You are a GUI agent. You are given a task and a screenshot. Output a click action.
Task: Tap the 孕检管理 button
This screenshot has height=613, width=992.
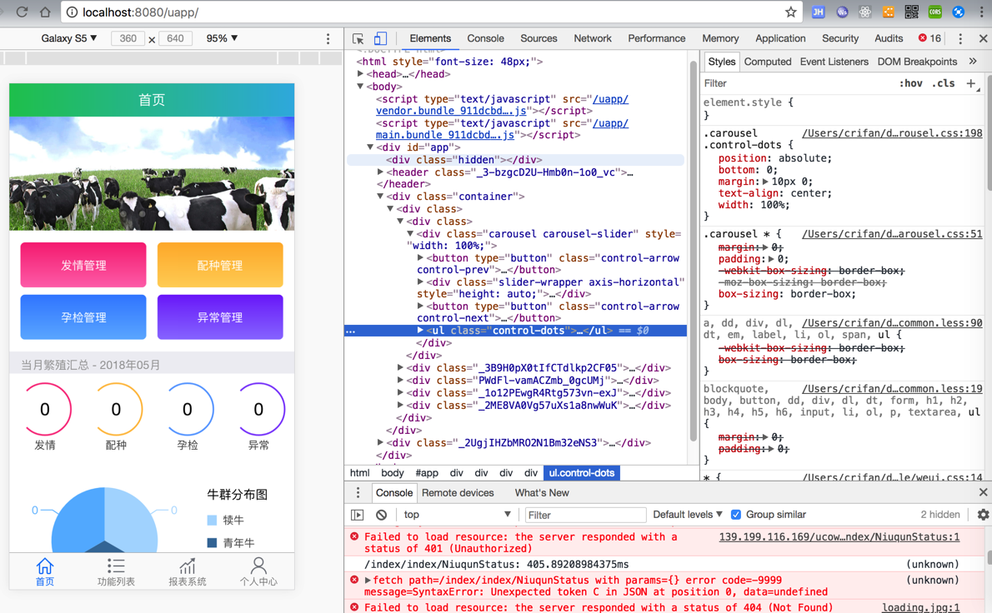83,317
